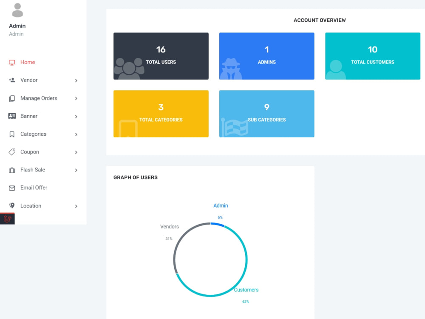This screenshot has height=319, width=425.
Task: Open the Sub Categories card label
Action: 267,120
